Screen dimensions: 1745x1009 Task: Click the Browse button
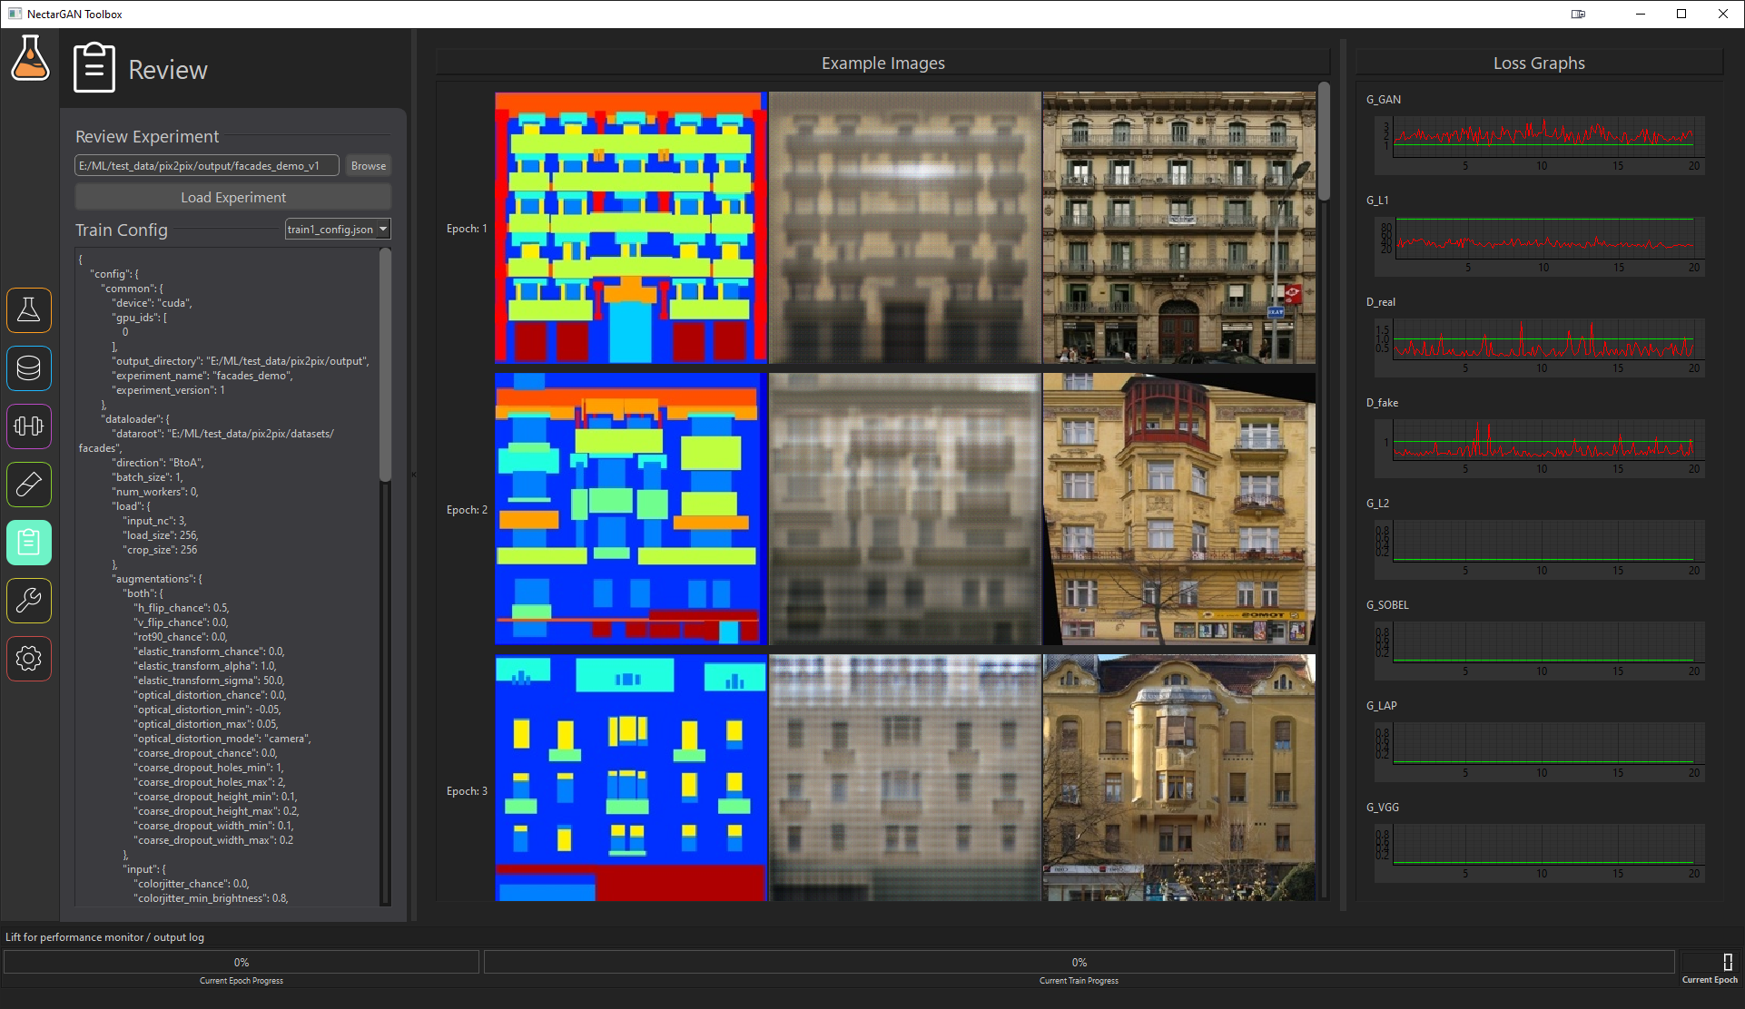(x=368, y=165)
